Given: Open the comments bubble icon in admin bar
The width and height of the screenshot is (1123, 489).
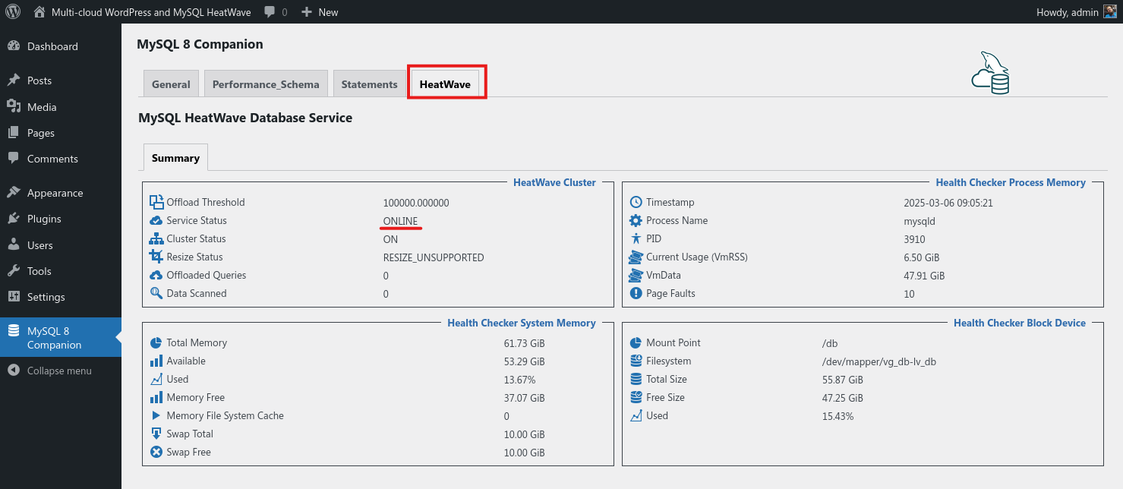Looking at the screenshot, I should (x=270, y=12).
